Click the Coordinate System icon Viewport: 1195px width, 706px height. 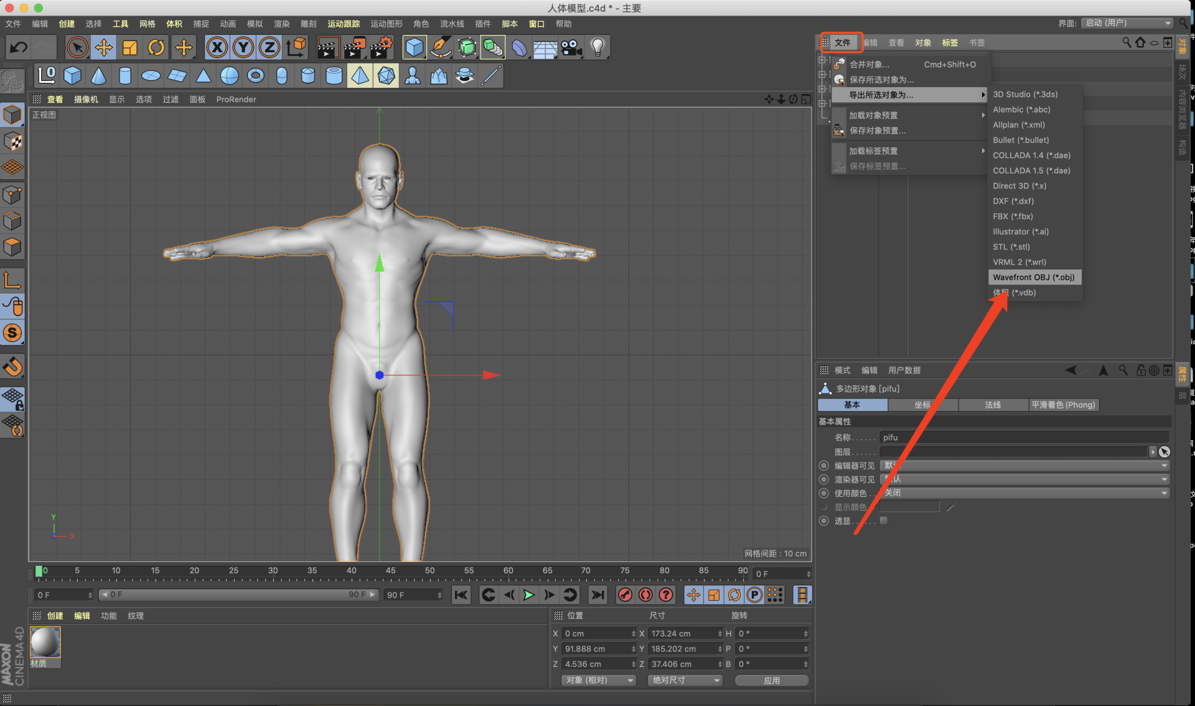(x=296, y=47)
